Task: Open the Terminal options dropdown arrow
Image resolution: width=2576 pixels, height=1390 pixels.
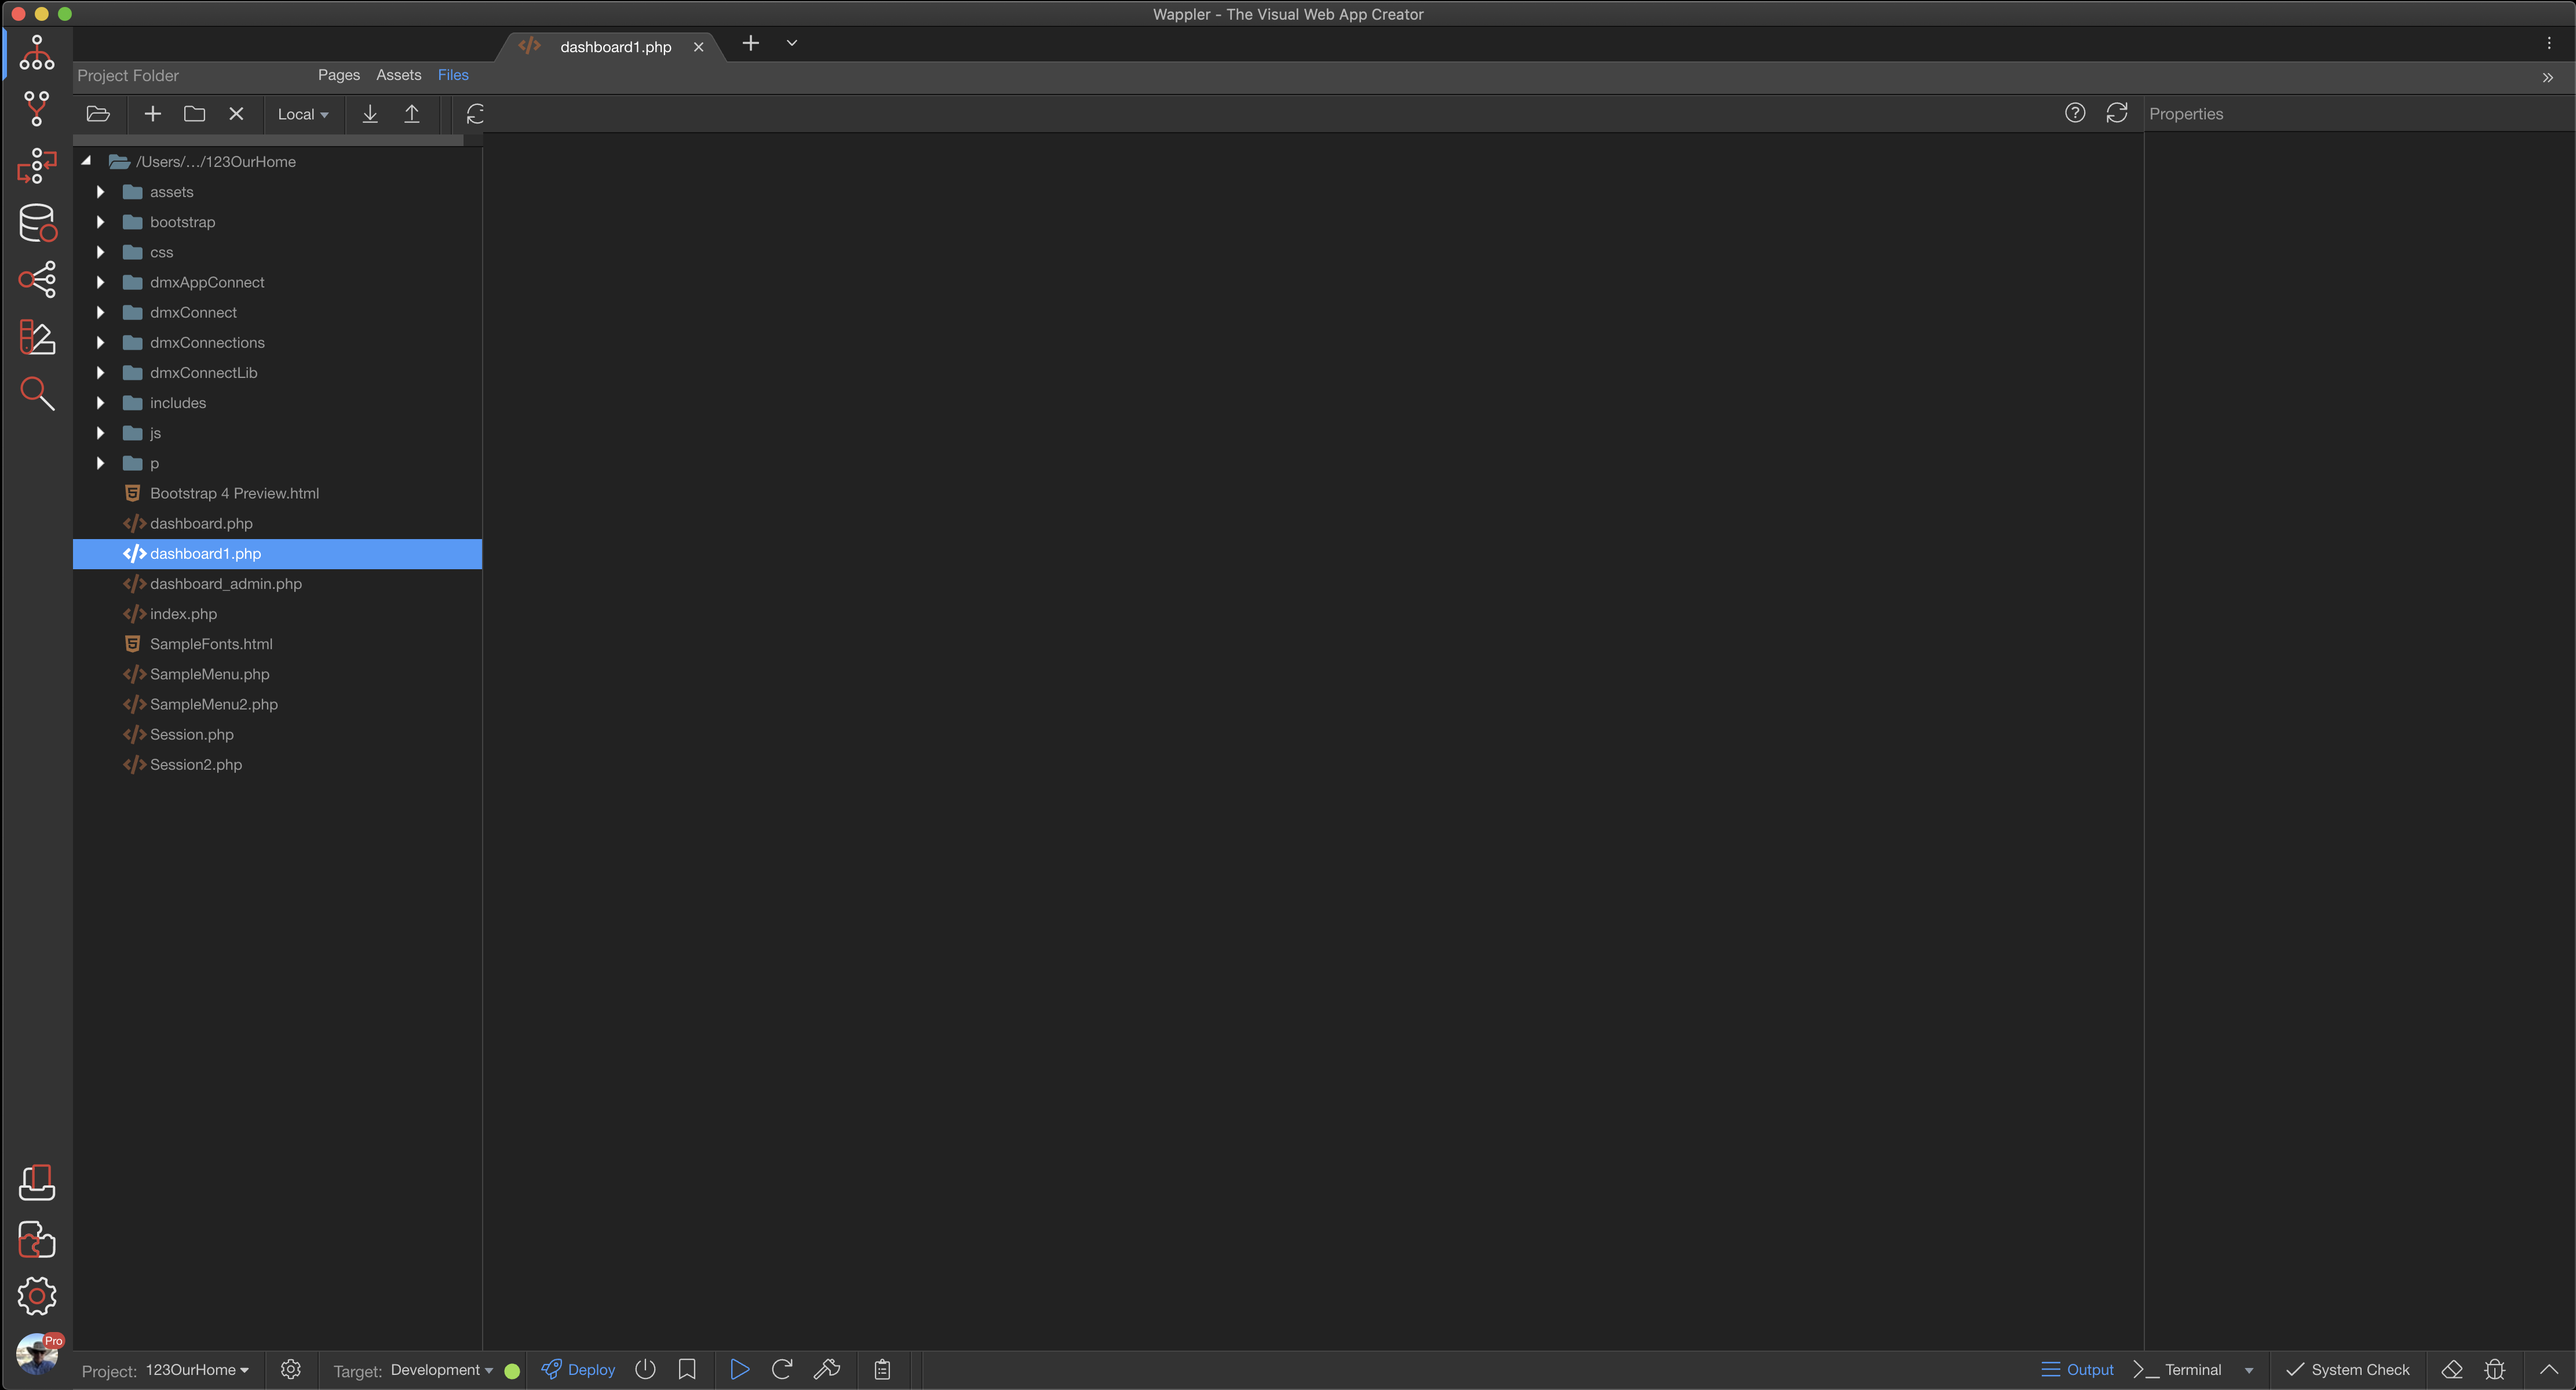Action: click(2248, 1370)
